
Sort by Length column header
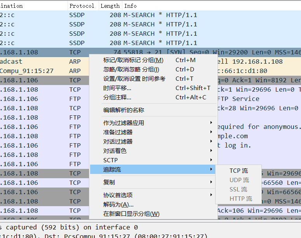click(x=110, y=6)
